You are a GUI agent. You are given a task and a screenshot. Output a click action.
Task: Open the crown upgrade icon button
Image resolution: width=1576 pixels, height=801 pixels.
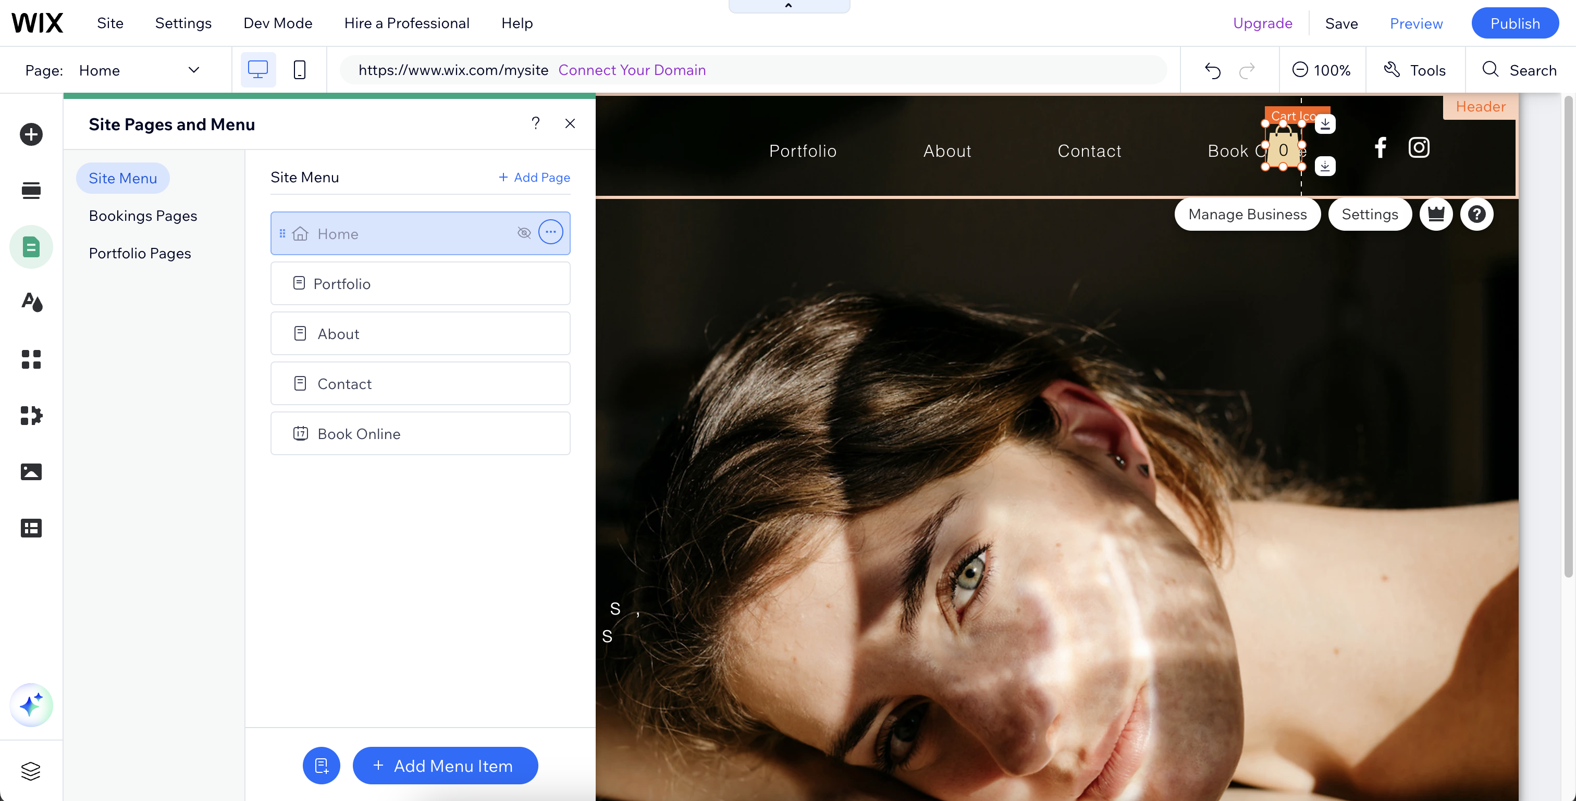tap(1436, 215)
